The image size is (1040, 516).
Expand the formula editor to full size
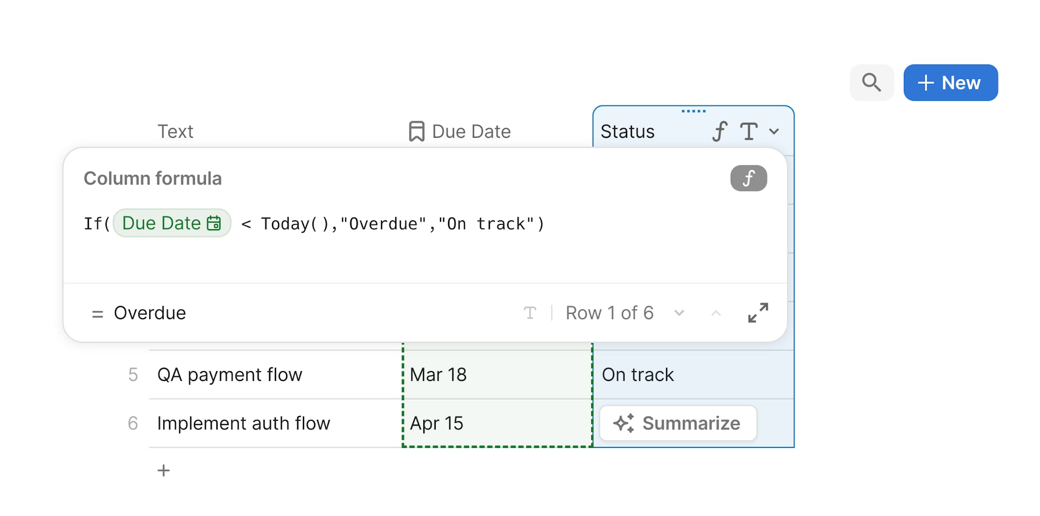point(758,313)
